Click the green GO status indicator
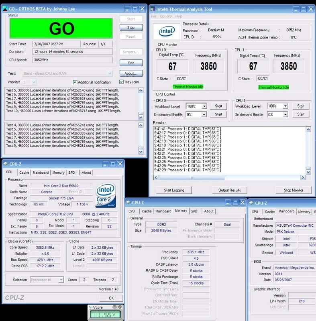Viewport: 316px width, 321px height. pyautogui.click(x=61, y=28)
